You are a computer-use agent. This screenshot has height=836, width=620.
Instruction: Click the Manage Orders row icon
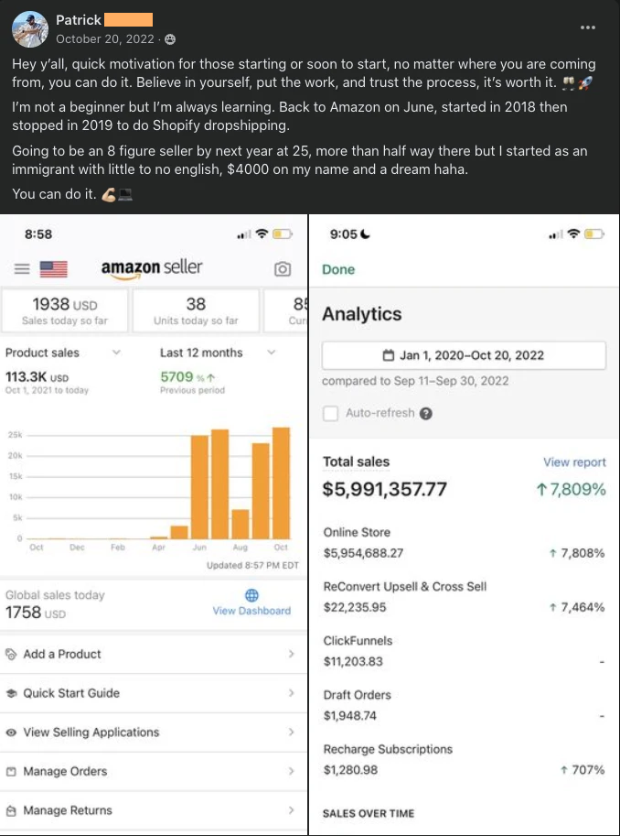click(x=11, y=771)
